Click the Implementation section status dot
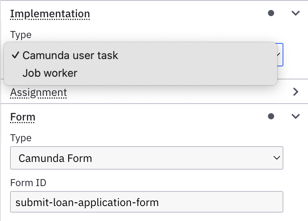This screenshot has height=221, width=308. coord(271,13)
